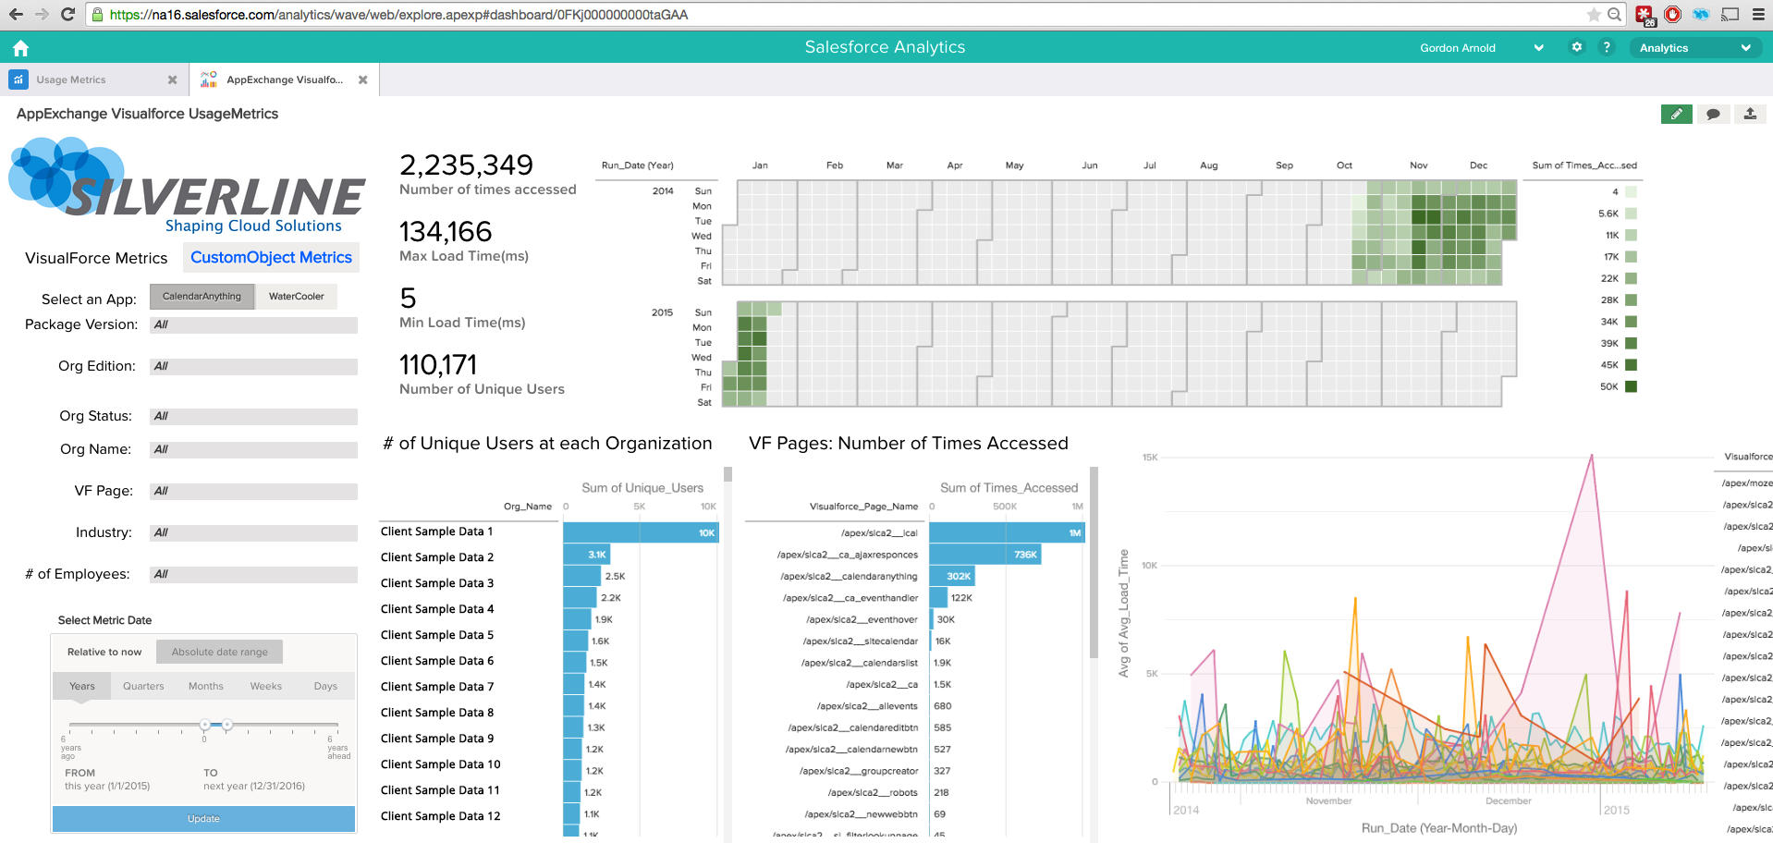Reload the page with browser refresh icon
Screen dimensions: 1773x843
tap(67, 14)
